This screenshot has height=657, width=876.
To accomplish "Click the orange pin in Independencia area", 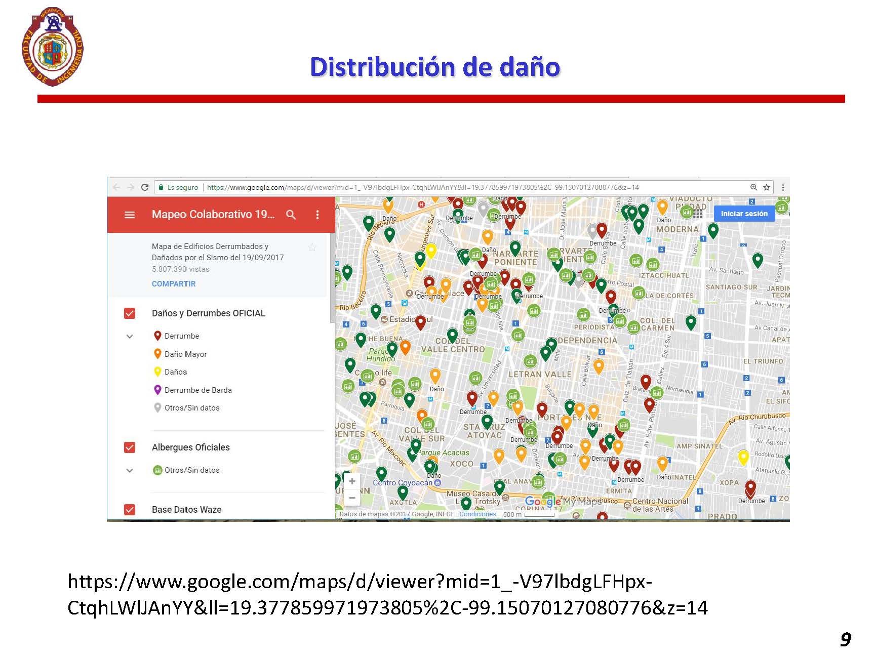I will point(599,366).
